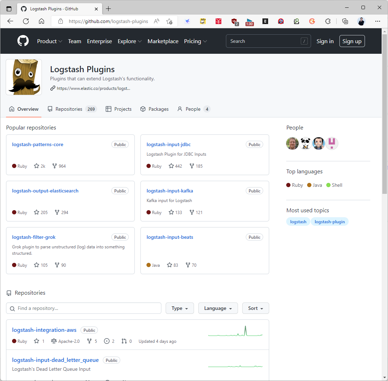Expand the Product menu
Viewport: 388px width, 381px height.
click(50, 41)
